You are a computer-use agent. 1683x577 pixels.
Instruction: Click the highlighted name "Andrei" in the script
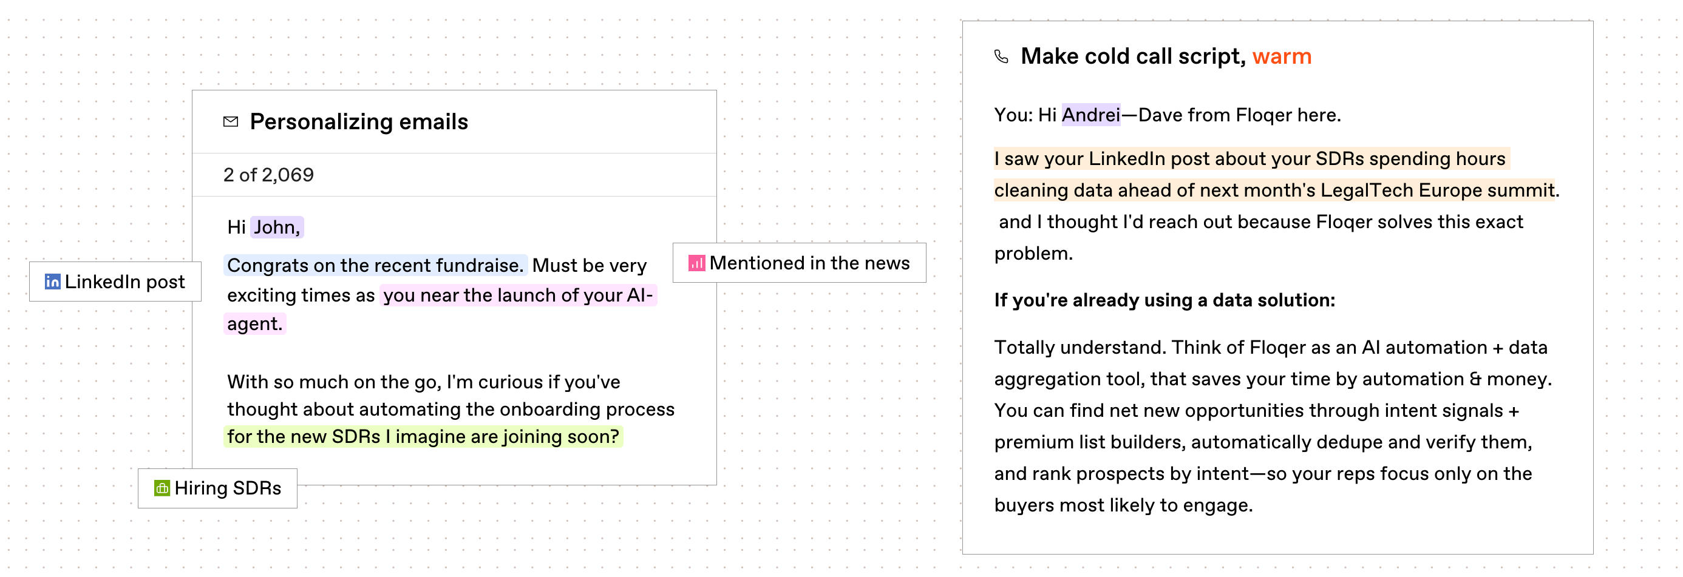1090,115
